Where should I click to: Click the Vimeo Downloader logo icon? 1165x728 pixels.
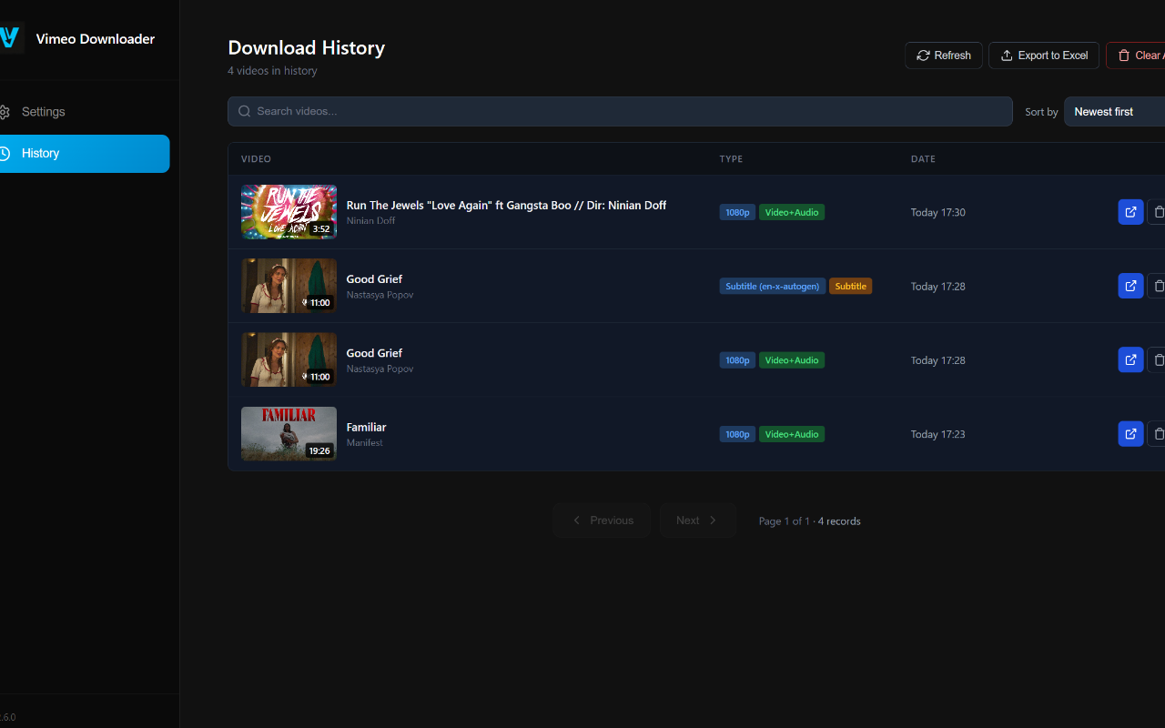tap(9, 38)
